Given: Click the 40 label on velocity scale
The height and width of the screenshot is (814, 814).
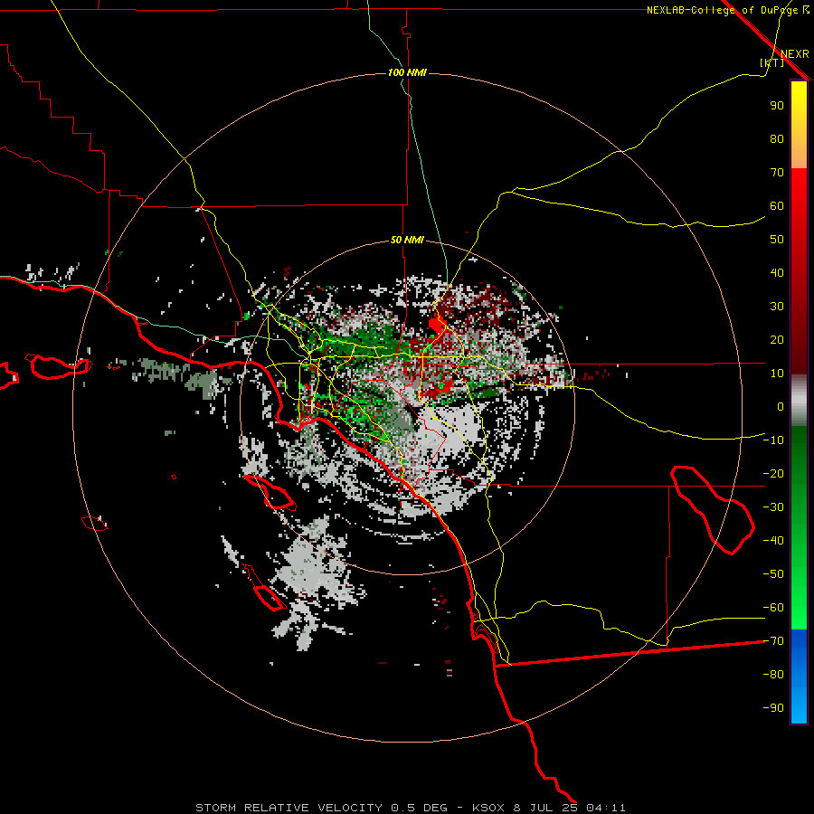Looking at the screenshot, I should tap(777, 272).
